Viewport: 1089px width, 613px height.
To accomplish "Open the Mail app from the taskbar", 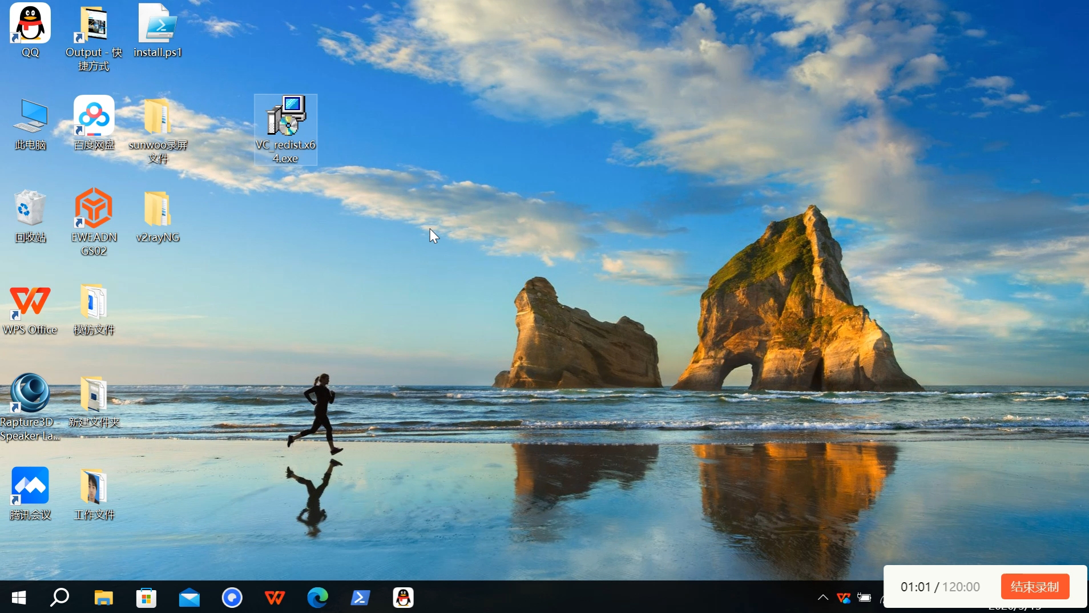I will coord(189,598).
